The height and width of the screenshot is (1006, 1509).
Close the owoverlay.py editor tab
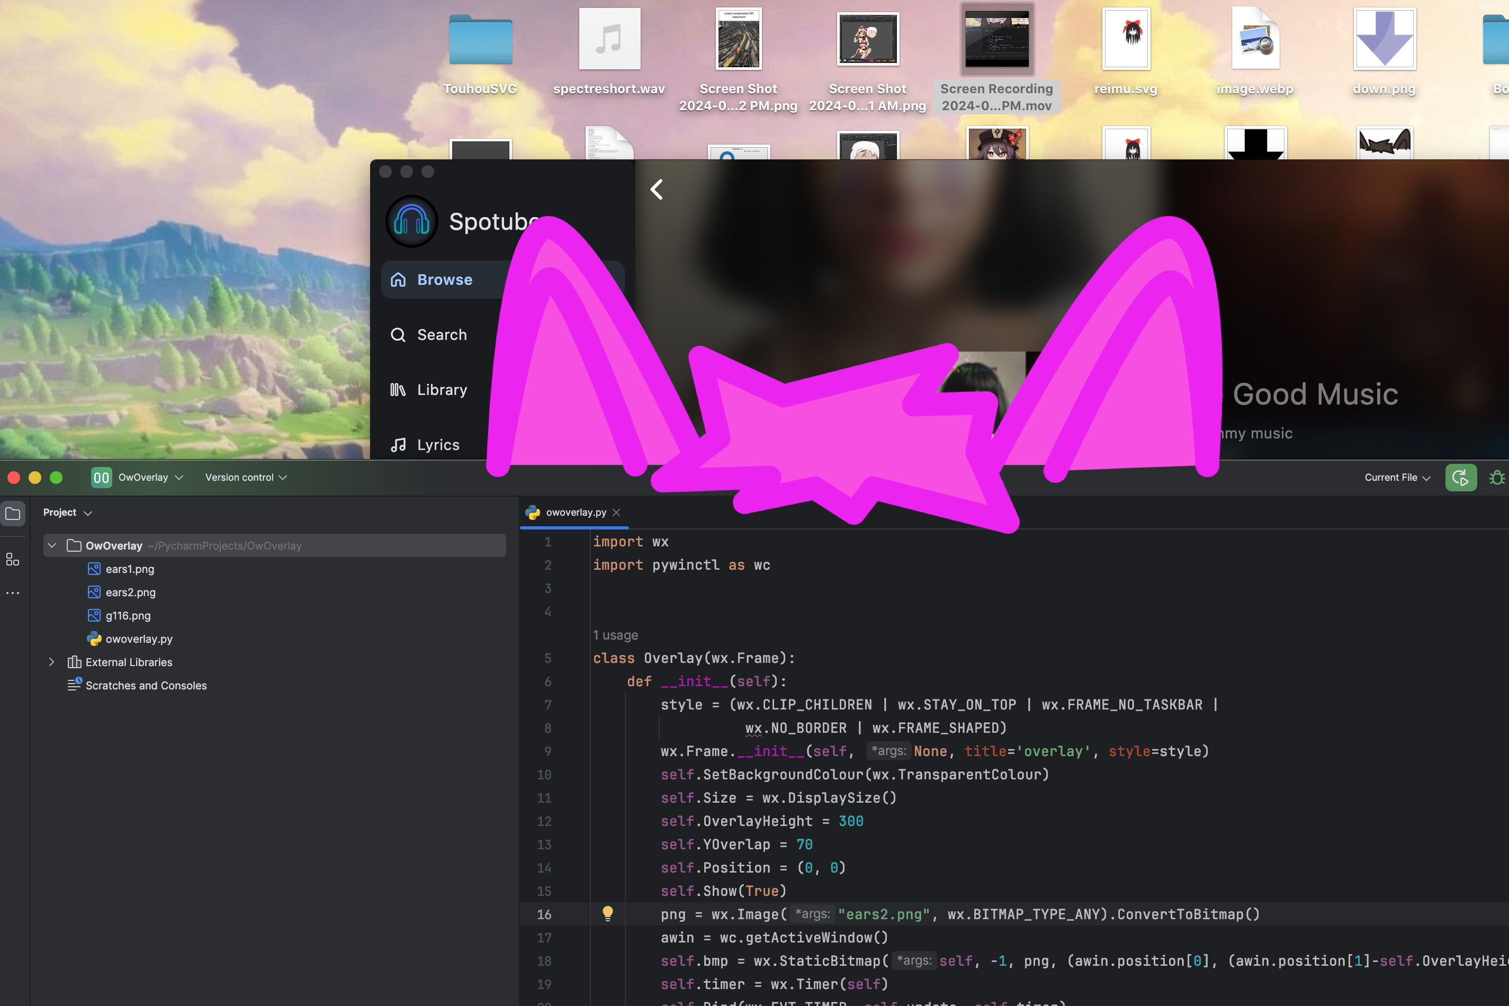616,512
